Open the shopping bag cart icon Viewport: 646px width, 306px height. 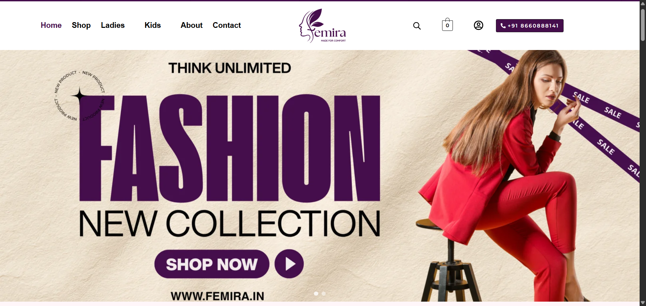pyautogui.click(x=447, y=24)
